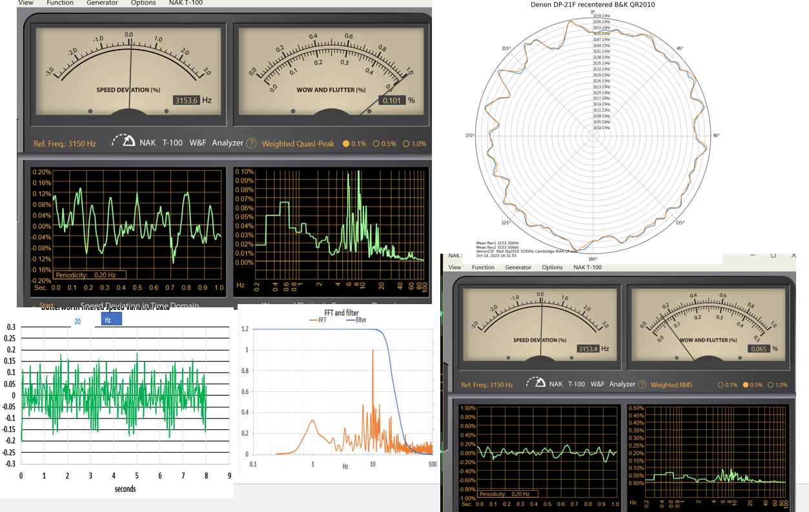Screen dimensions: 809x512
Task: Click the NAK meter logo in the Weighted RMS analyzer
Action: tap(536, 382)
